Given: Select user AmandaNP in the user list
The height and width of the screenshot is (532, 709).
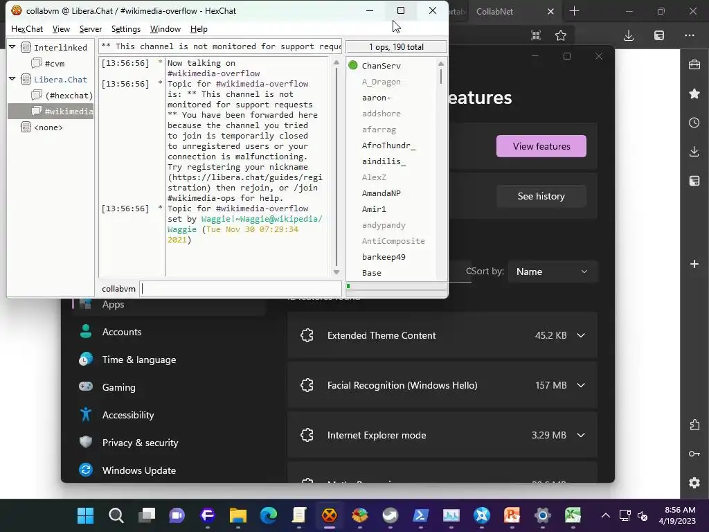Looking at the screenshot, I should [382, 193].
